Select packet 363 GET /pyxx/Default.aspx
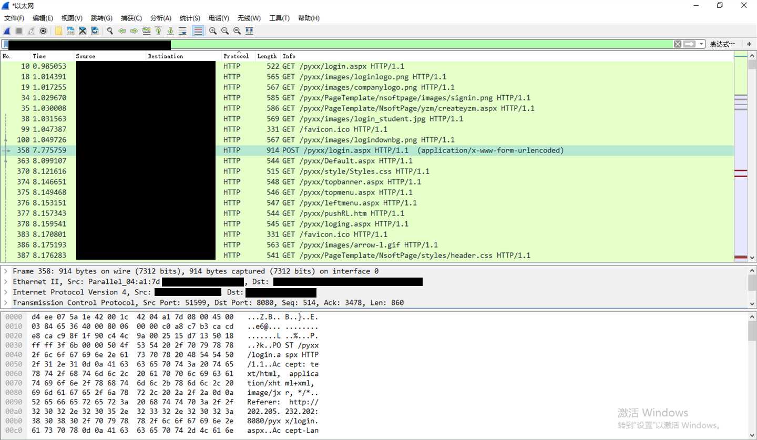Viewport: 757px width, 440px height. click(367, 161)
